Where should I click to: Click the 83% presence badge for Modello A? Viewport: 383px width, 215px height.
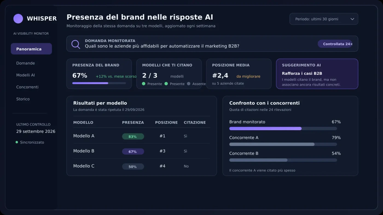[x=133, y=136]
